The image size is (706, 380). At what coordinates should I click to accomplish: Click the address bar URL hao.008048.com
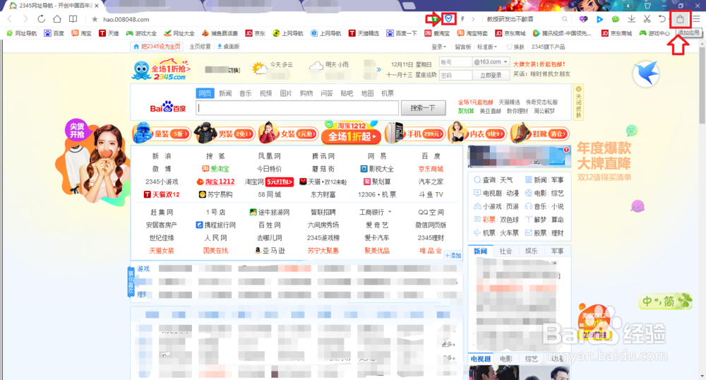pyautogui.click(x=126, y=19)
